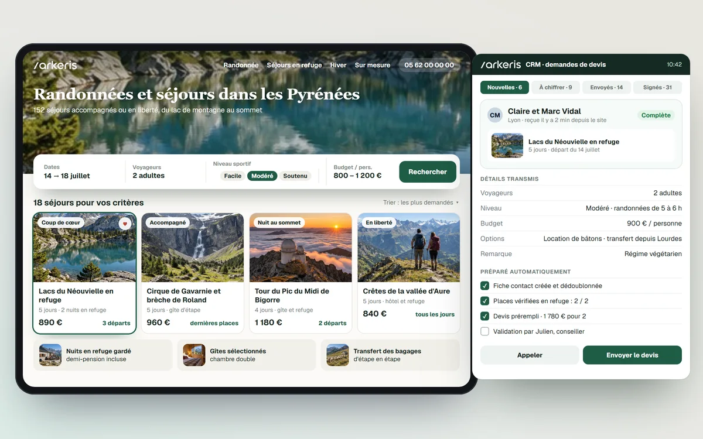The width and height of the screenshot is (703, 439).
Task: Open Séjours en refuge in navigation
Action: coord(294,65)
